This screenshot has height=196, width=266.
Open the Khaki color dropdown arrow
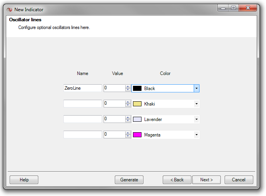click(196, 104)
